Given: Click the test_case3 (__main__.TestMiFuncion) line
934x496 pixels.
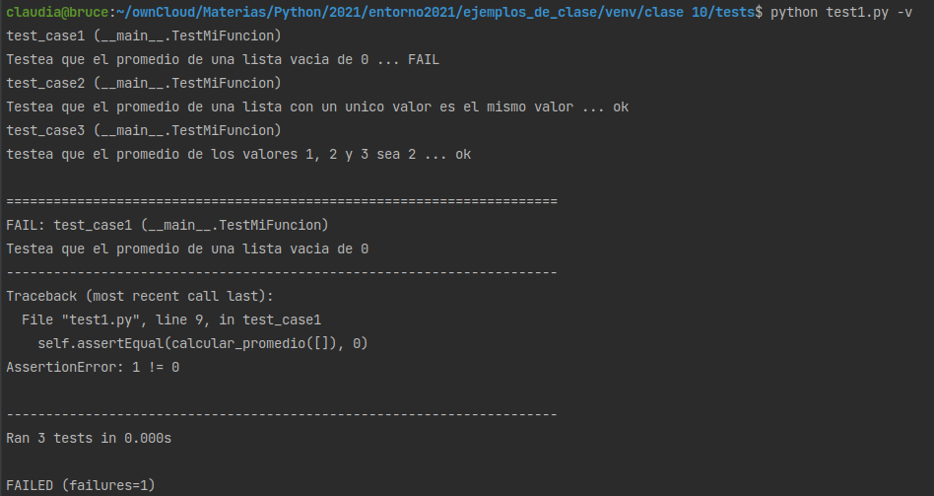Looking at the screenshot, I should point(144,130).
